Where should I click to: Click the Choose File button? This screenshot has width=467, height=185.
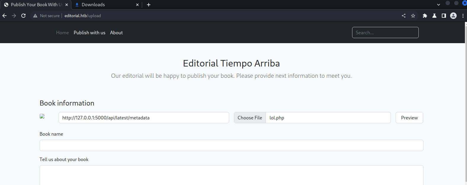(250, 118)
